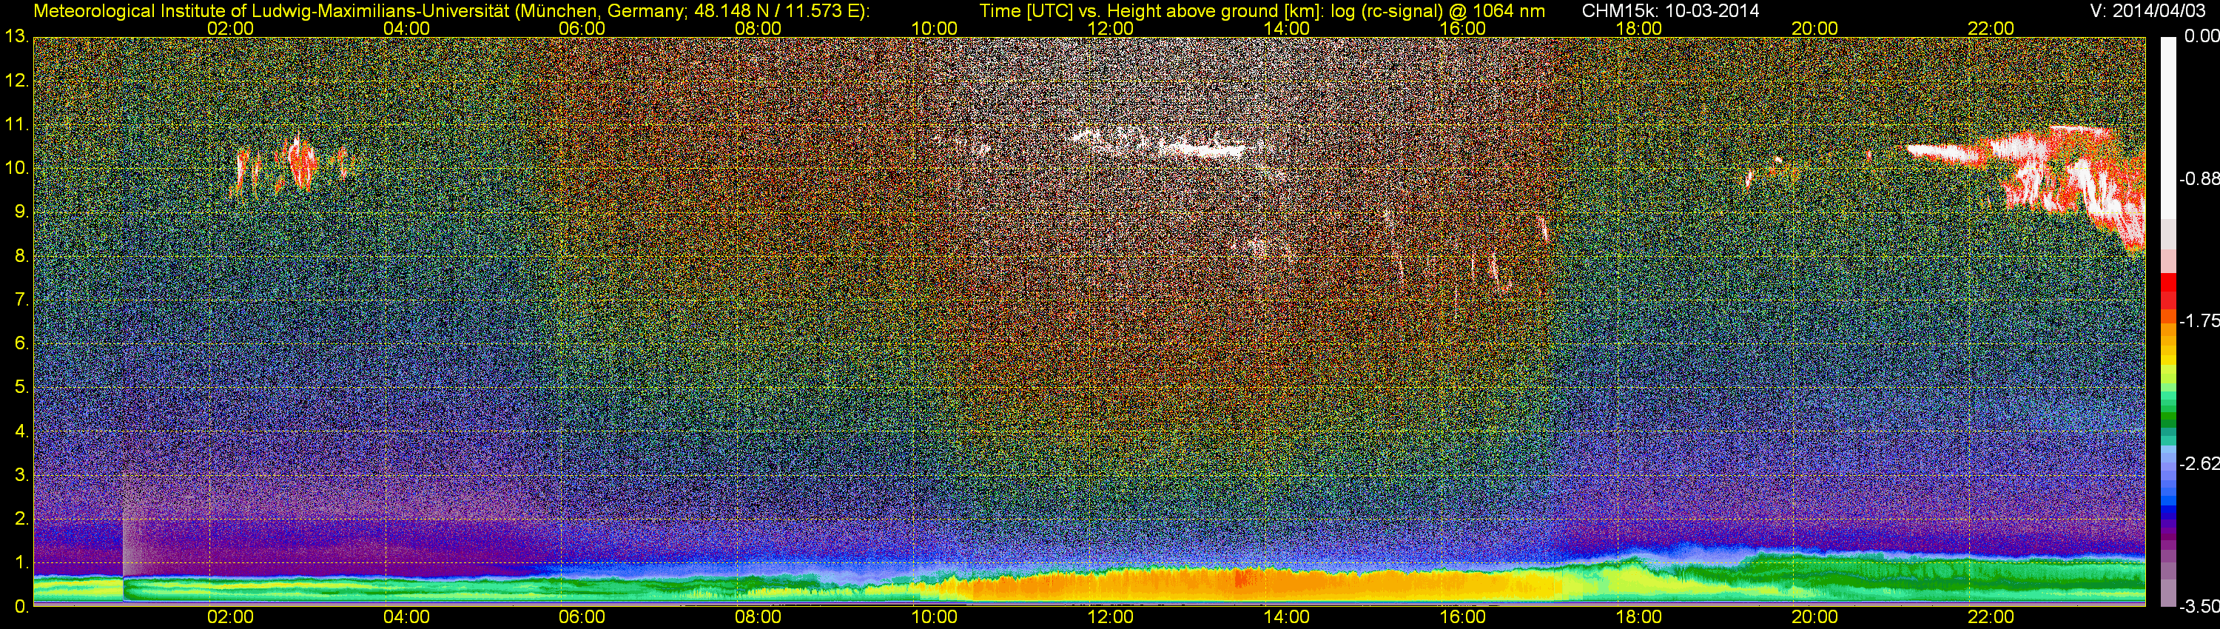Click the Meteorological Institute of Ludwig-Maximilians-Universität title text
The height and width of the screenshot is (629, 2220).
pos(451,11)
